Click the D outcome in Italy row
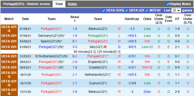 click(x=119, y=47)
